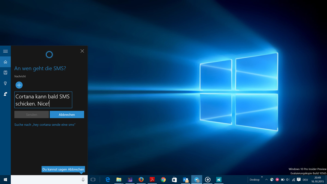The image size is (327, 184).
Task: Open the Cortana hamburger menu
Action: (5, 51)
